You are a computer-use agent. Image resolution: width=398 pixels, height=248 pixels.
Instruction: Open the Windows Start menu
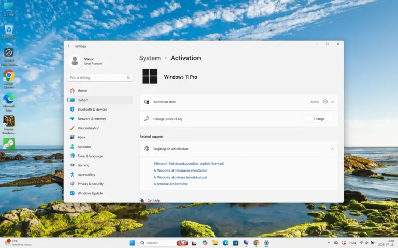pos(132,243)
